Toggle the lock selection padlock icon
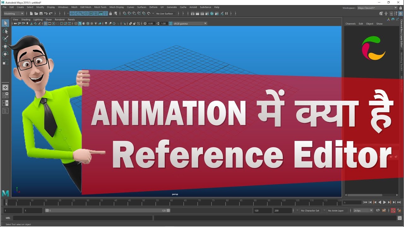This screenshot has height=227, width=404. (x=110, y=14)
